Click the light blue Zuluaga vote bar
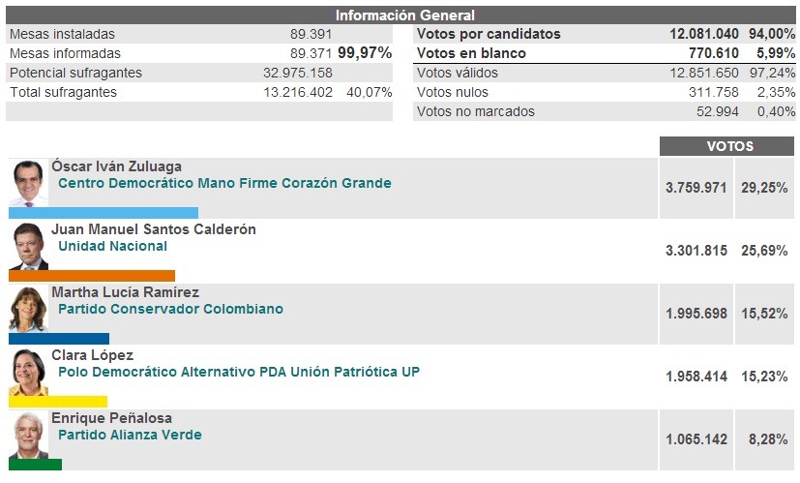Viewport: 800px width, 483px height. 103,213
